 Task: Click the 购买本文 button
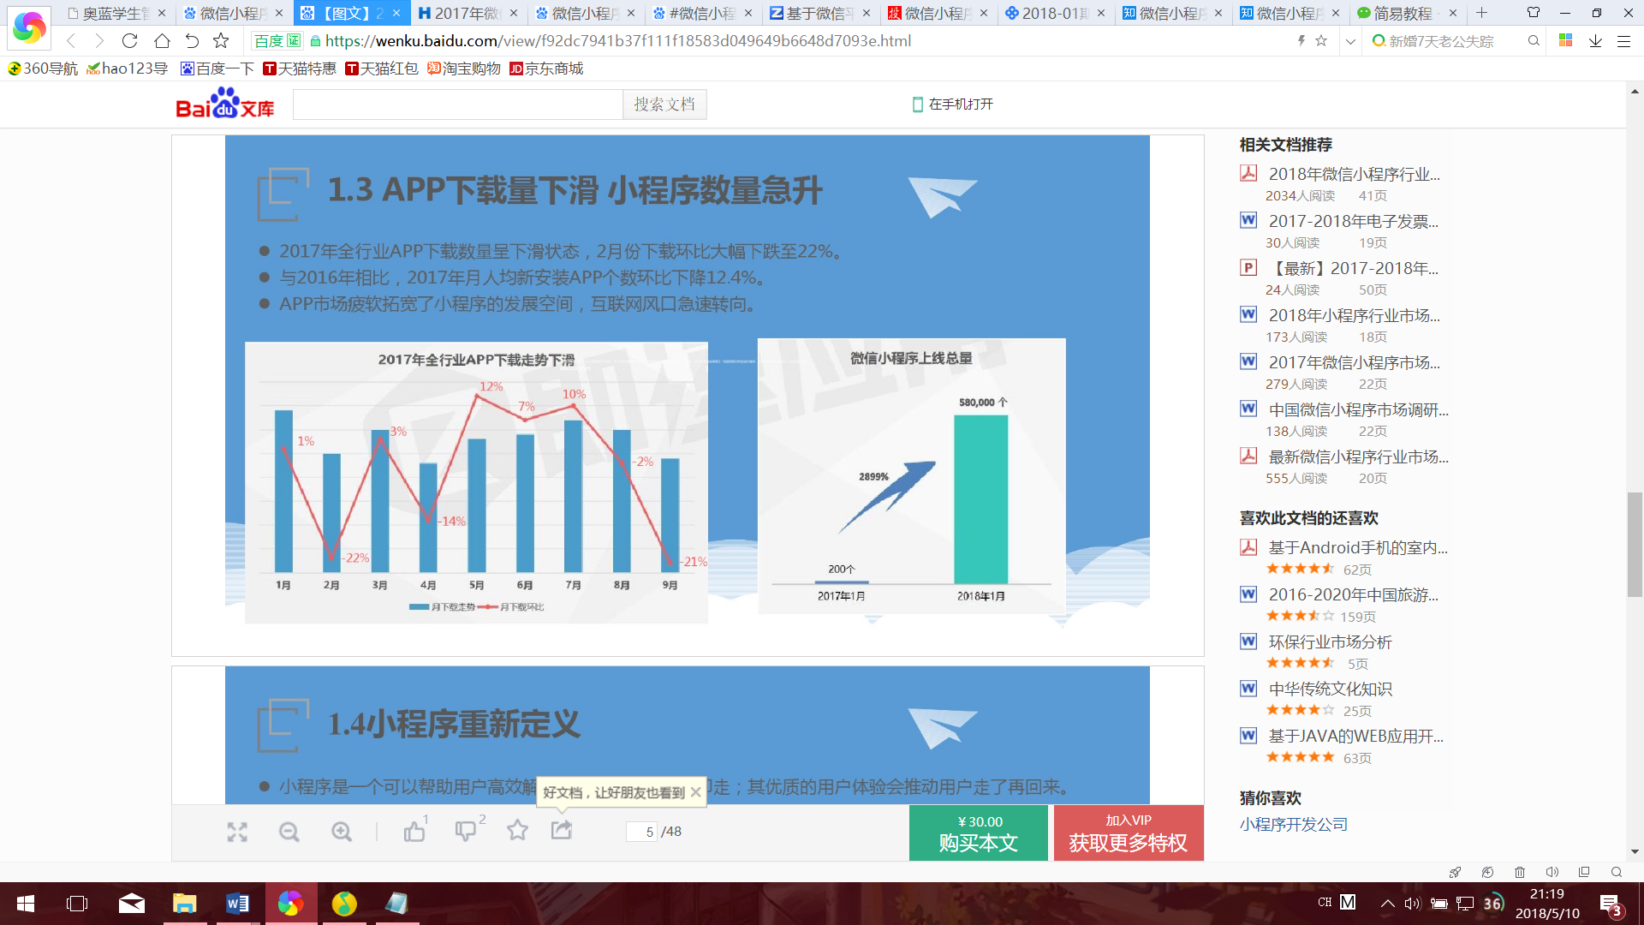[978, 832]
